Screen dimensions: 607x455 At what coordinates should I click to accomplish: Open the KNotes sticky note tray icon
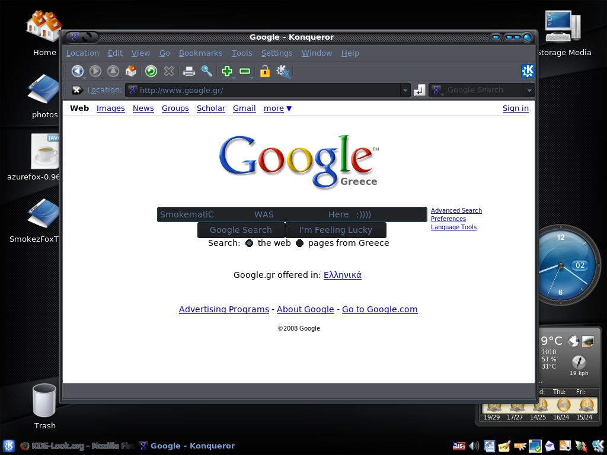click(x=504, y=446)
